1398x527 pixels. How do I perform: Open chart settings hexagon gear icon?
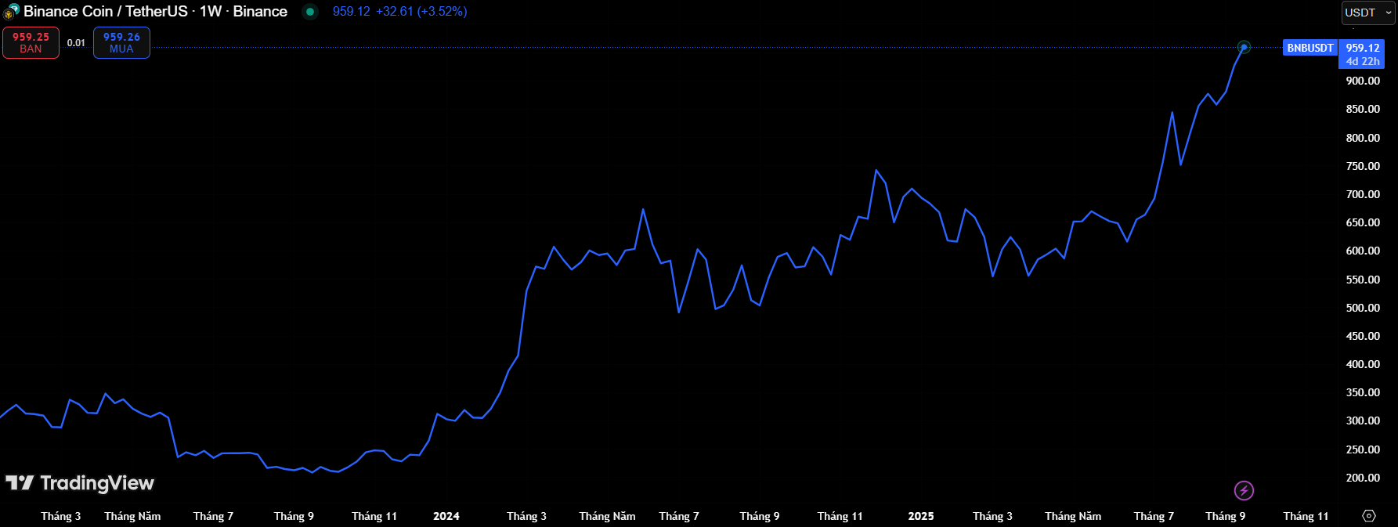pyautogui.click(x=1368, y=515)
